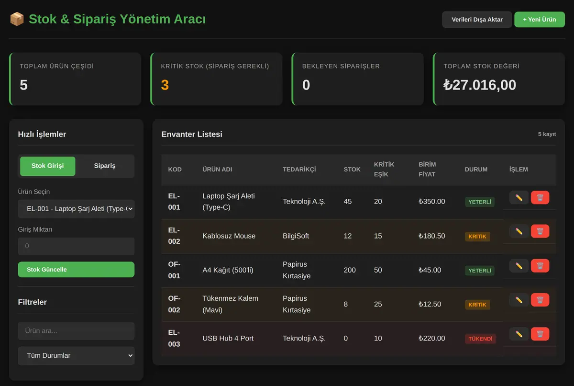The image size is (574, 386).
Task: Click the ₺27.016,00 total stock value
Action: 480,85
